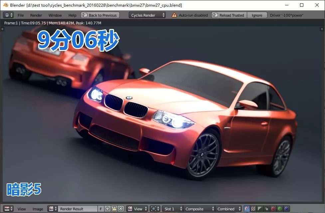
Task: Open the image editor View menu
Action: point(22,209)
